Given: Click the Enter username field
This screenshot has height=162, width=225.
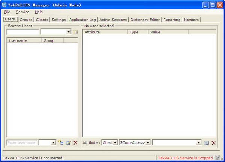Looking at the screenshot, I should (22, 143).
